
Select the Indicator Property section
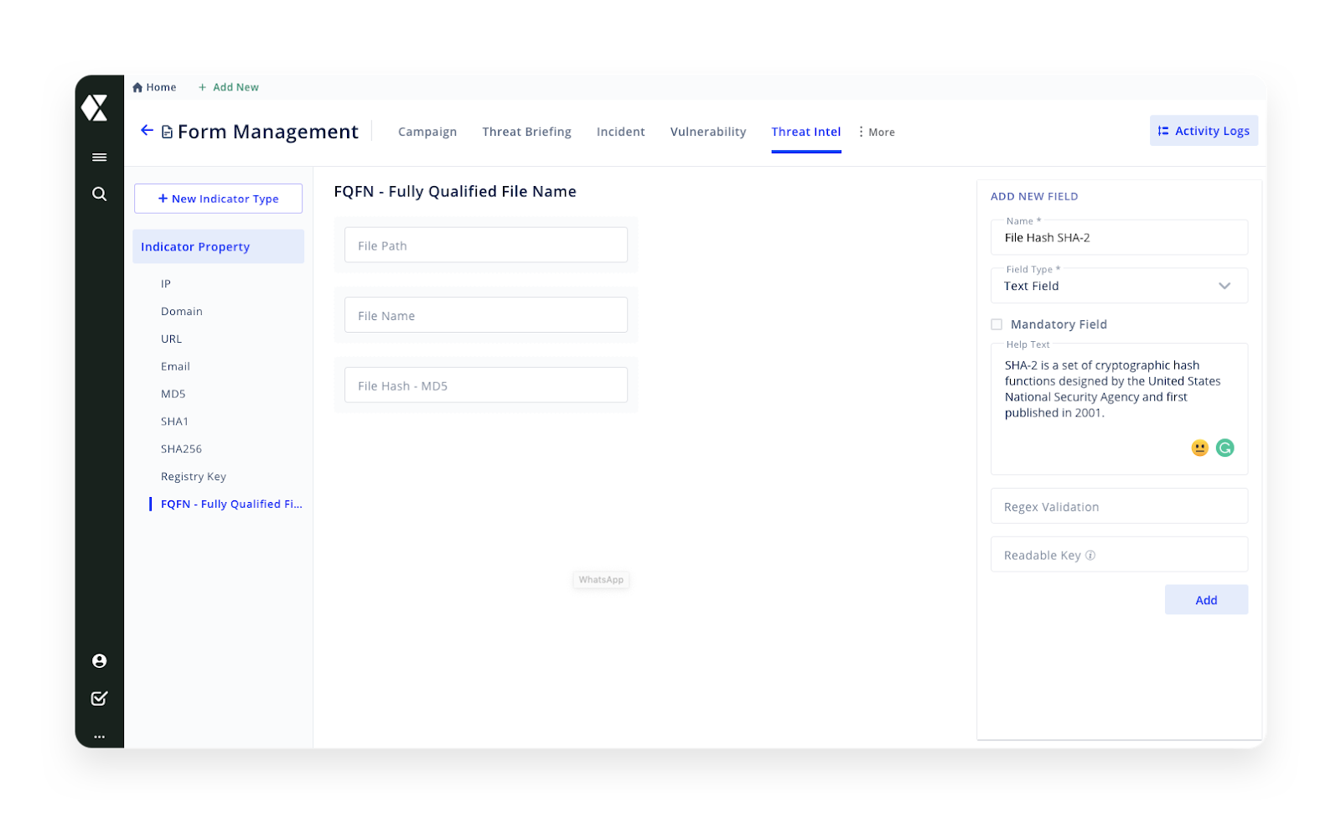(x=218, y=246)
